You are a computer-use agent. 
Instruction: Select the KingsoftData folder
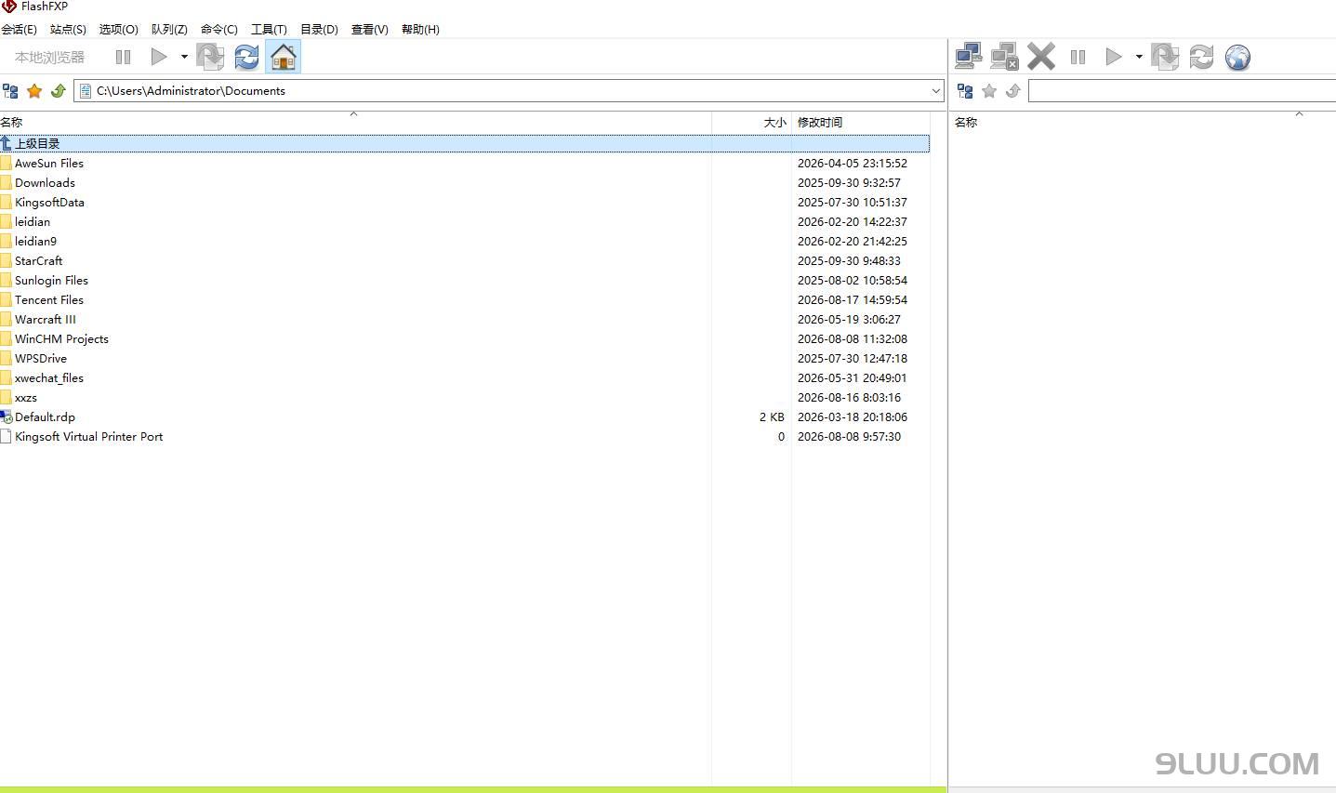coord(465,203)
